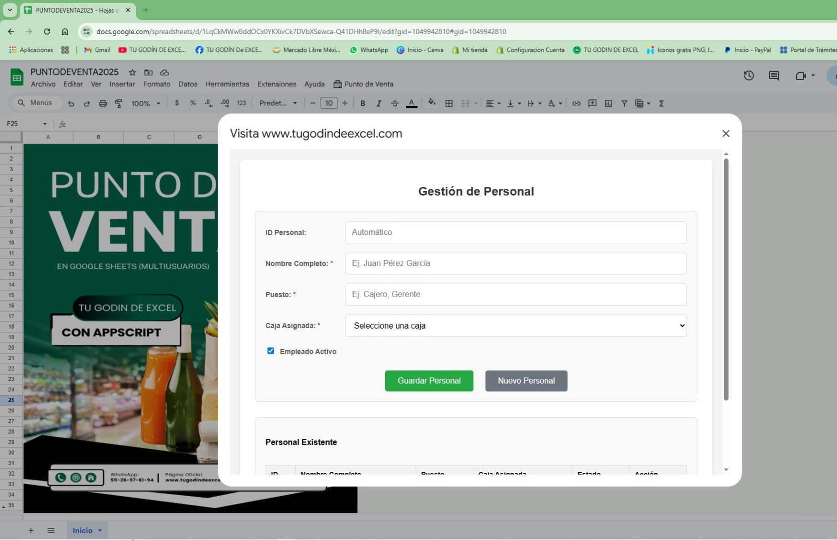The image size is (837, 540).
Task: Reload the browser page
Action: click(x=47, y=31)
